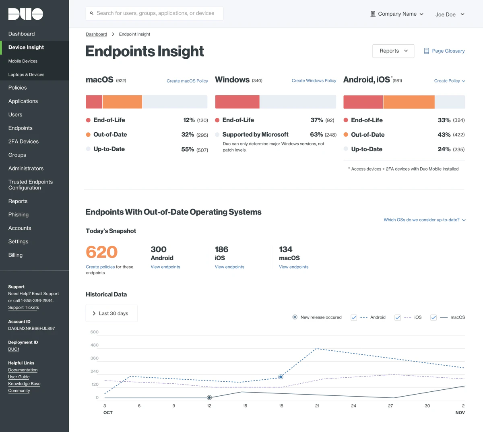Open Dashboard in the sidebar
This screenshot has height=432, width=483.
[21, 34]
